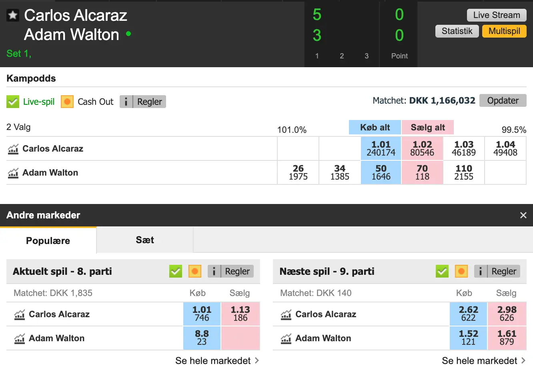The width and height of the screenshot is (533, 372).
Task: Switch to the Sæt tab
Action: coord(144,240)
